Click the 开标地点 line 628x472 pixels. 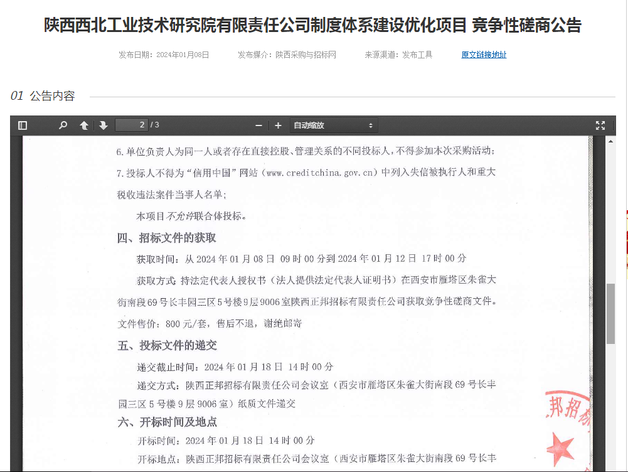[x=317, y=458]
